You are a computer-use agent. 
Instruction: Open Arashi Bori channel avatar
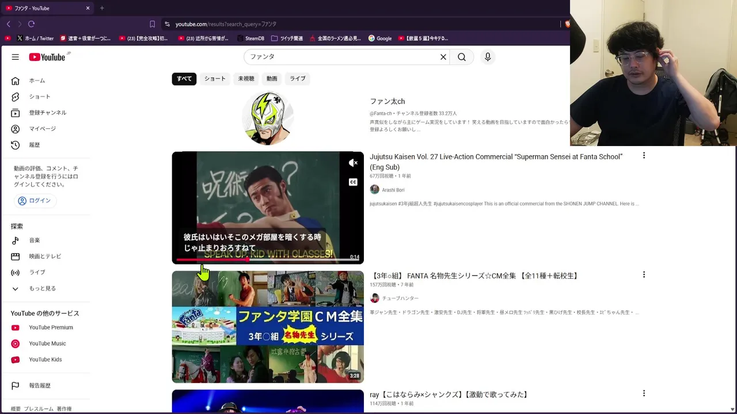[x=374, y=190]
